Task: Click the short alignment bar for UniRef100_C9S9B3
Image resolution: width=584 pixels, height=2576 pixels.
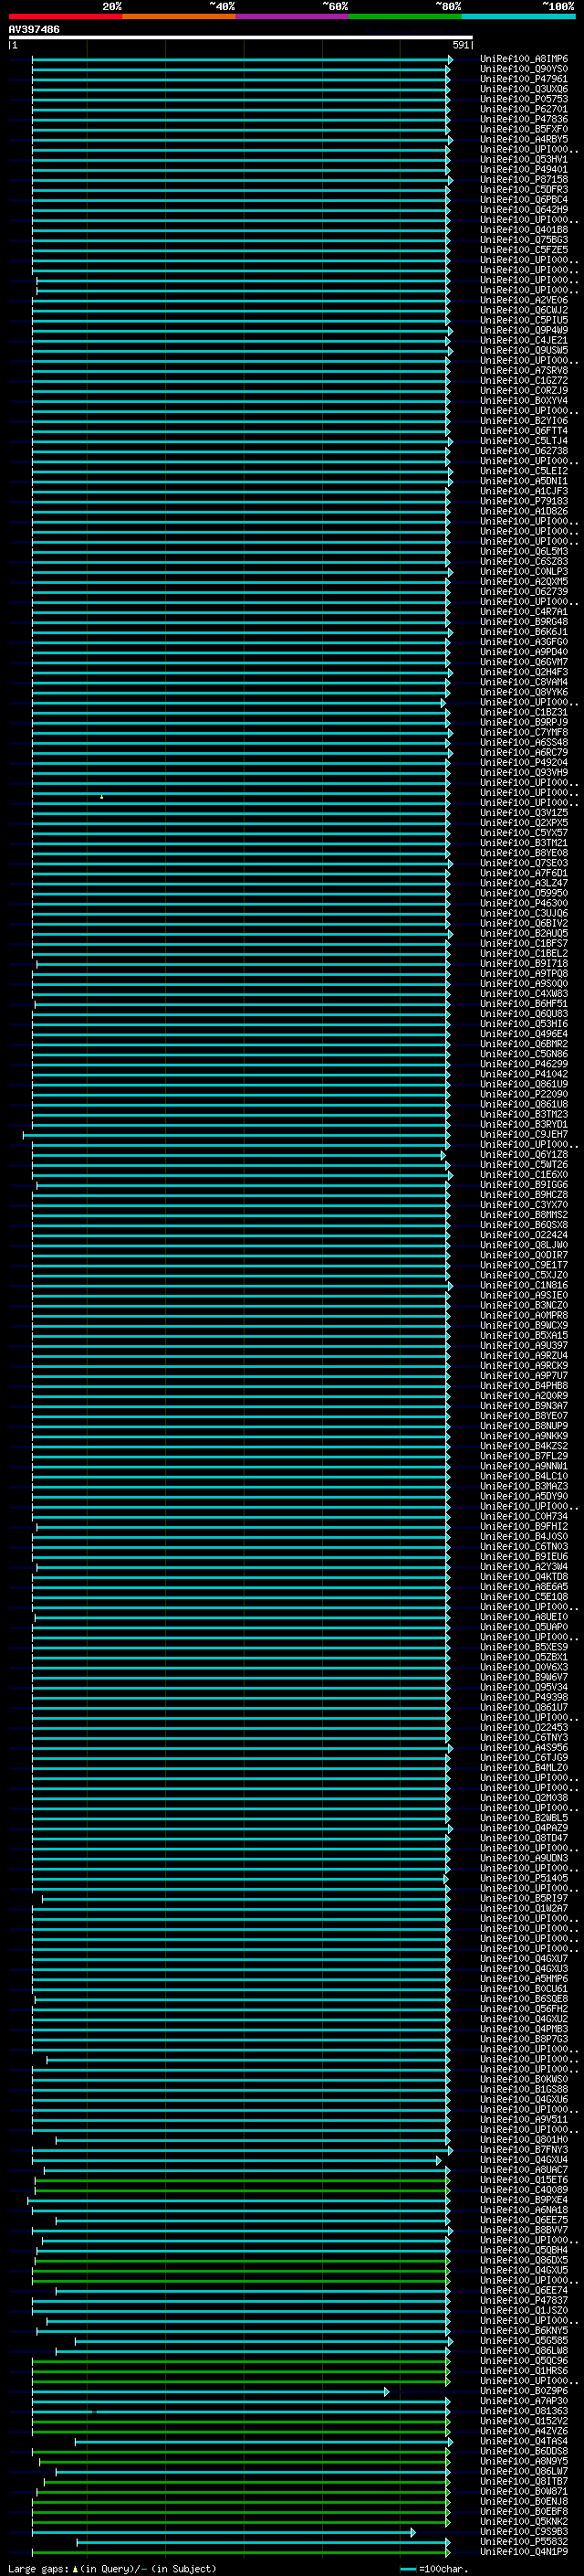Action: 224,2533
